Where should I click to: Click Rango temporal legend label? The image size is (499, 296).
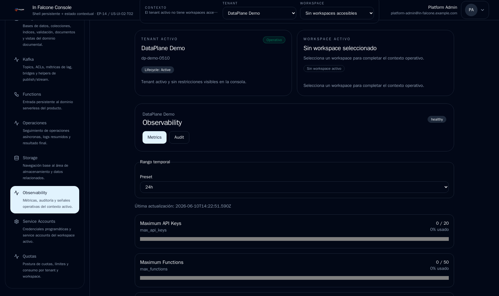click(155, 162)
